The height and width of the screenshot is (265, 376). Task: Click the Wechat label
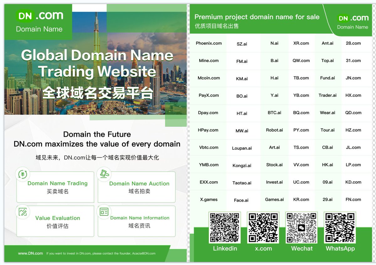(x=302, y=248)
